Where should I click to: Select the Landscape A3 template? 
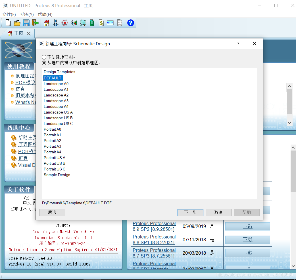56,101
